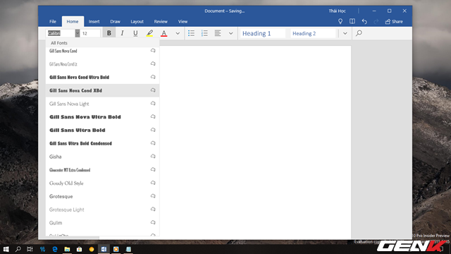Download cloud icon for Gill Sans Ultra Bold
Screen dimensions: 451x254
[x=153, y=130]
